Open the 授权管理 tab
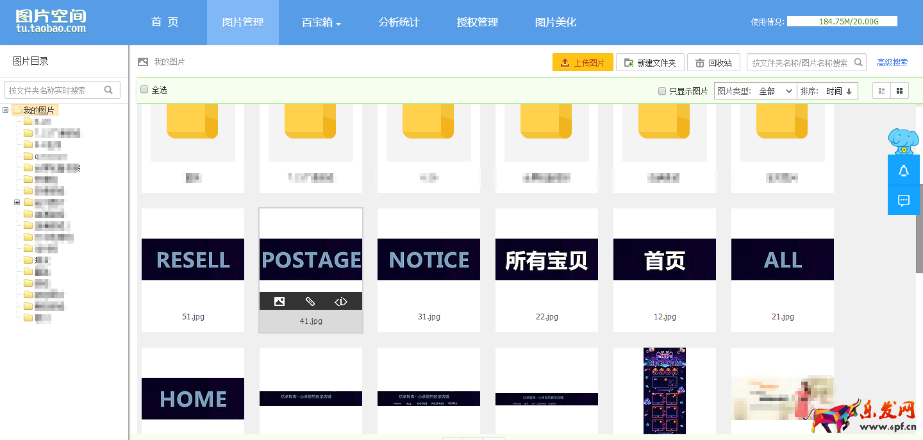 pyautogui.click(x=478, y=22)
